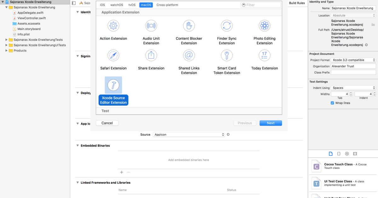This screenshot has width=378, height=198.
Task: Collapse the Sajonaras Xcode Erweiterung group folder
Action: [7, 7]
